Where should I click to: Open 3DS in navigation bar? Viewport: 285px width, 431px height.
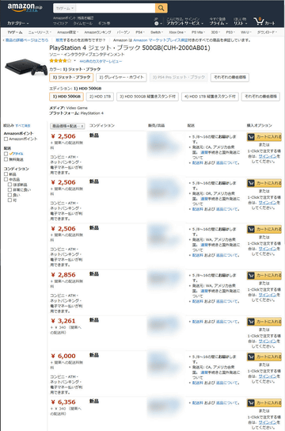point(215,32)
